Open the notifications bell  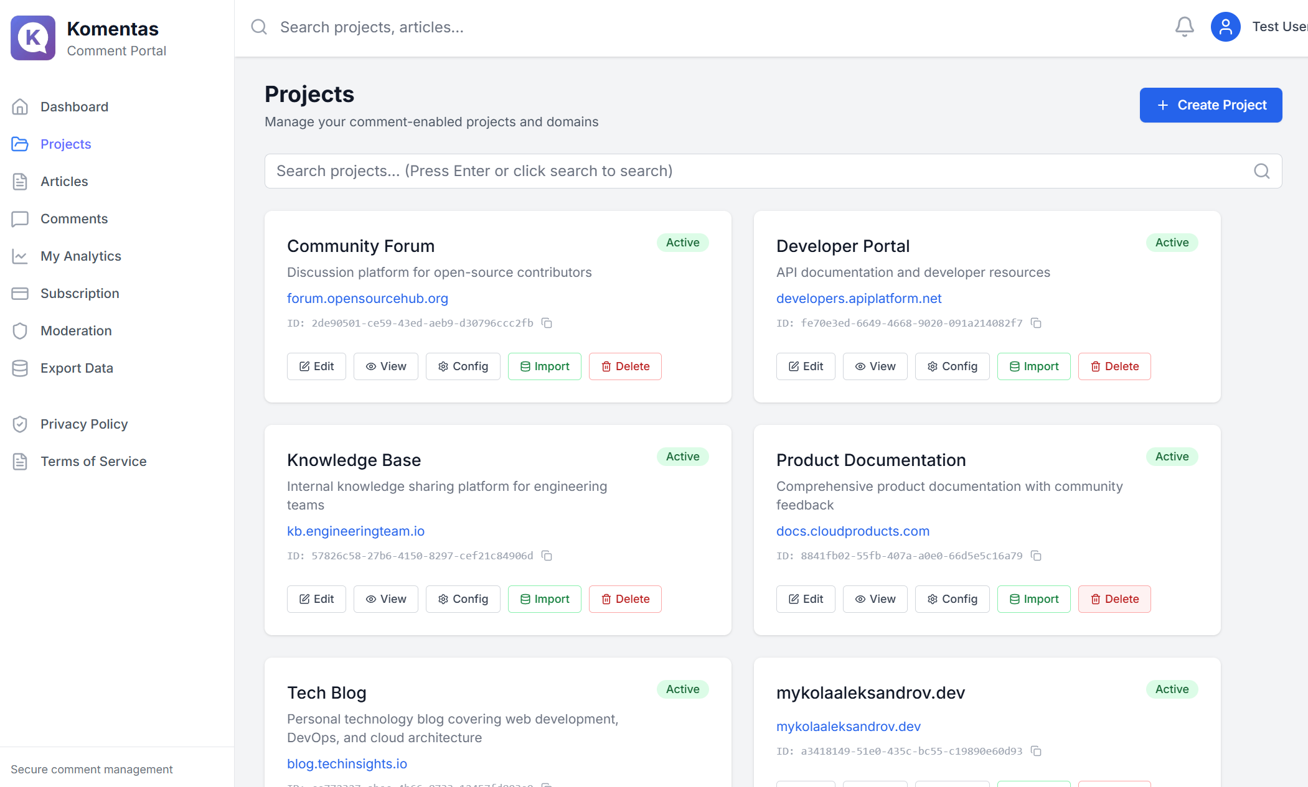(1185, 26)
